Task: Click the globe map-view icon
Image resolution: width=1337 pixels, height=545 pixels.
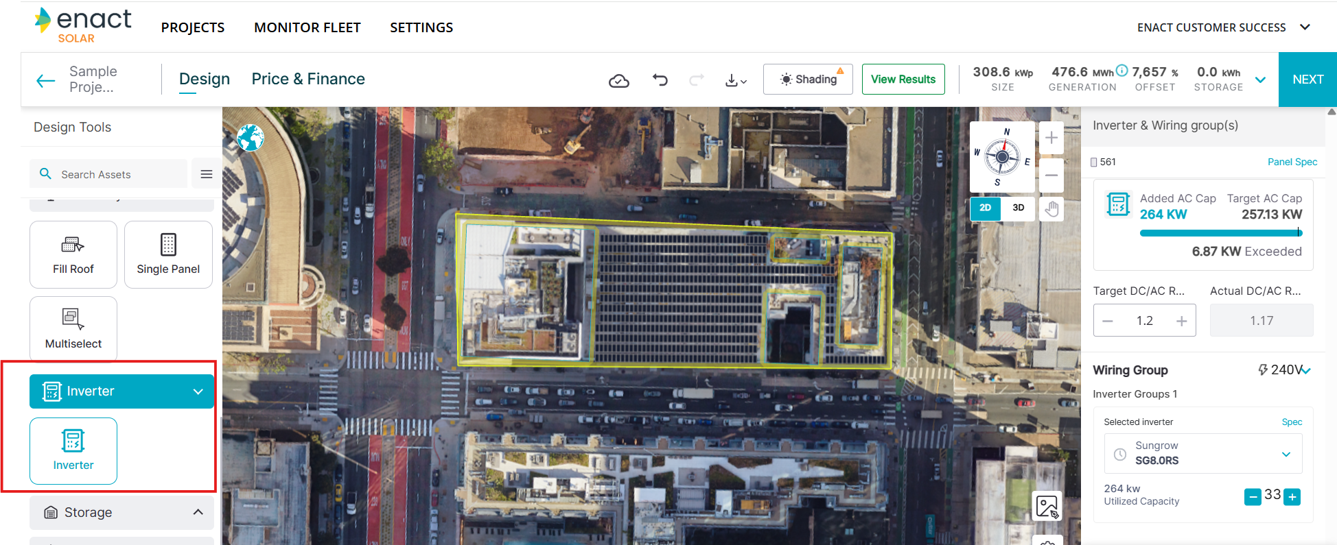Action: tap(251, 138)
